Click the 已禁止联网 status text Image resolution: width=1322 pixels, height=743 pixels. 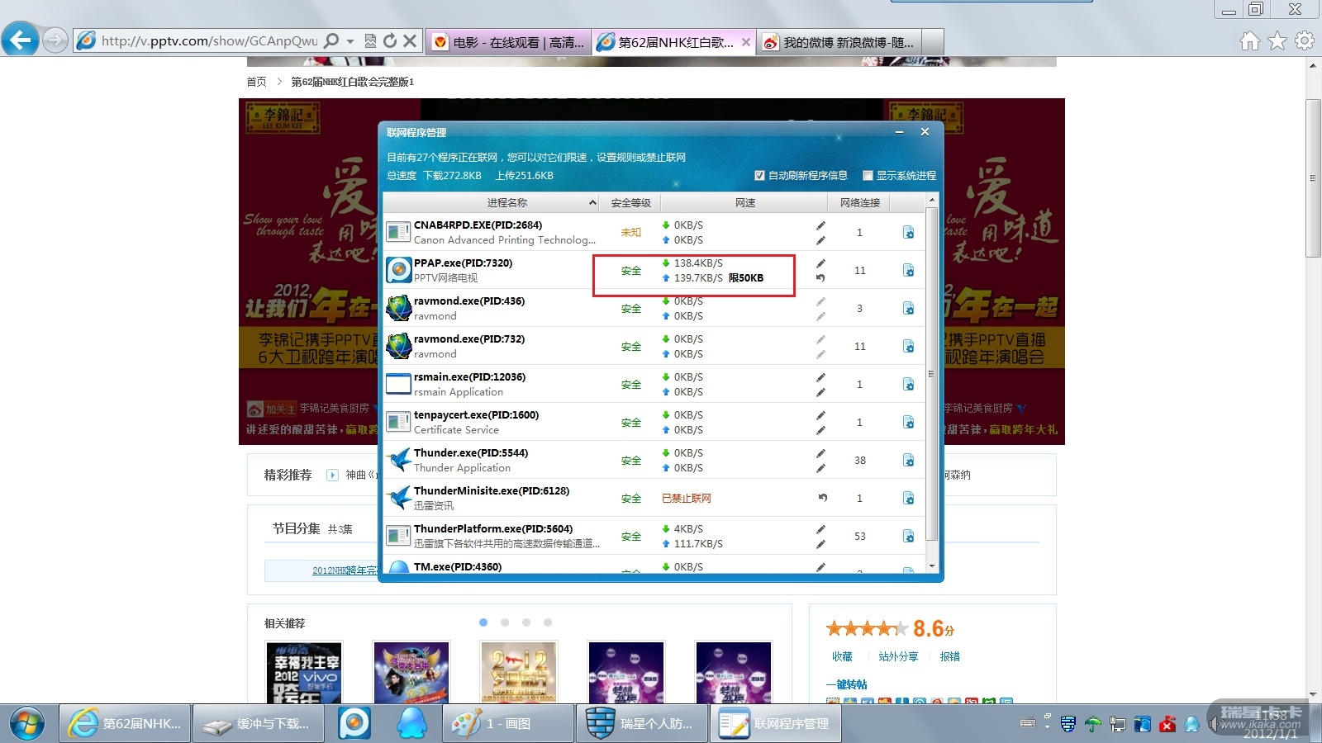click(x=687, y=499)
